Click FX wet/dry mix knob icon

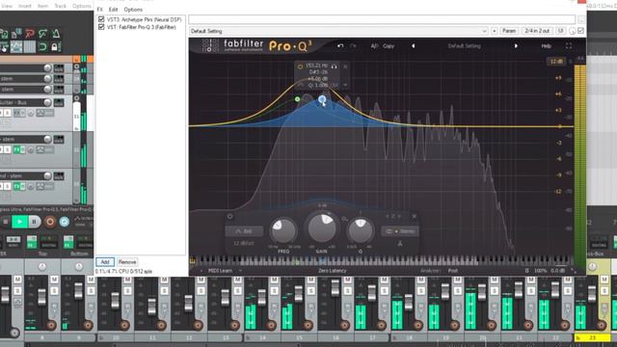coord(572,31)
